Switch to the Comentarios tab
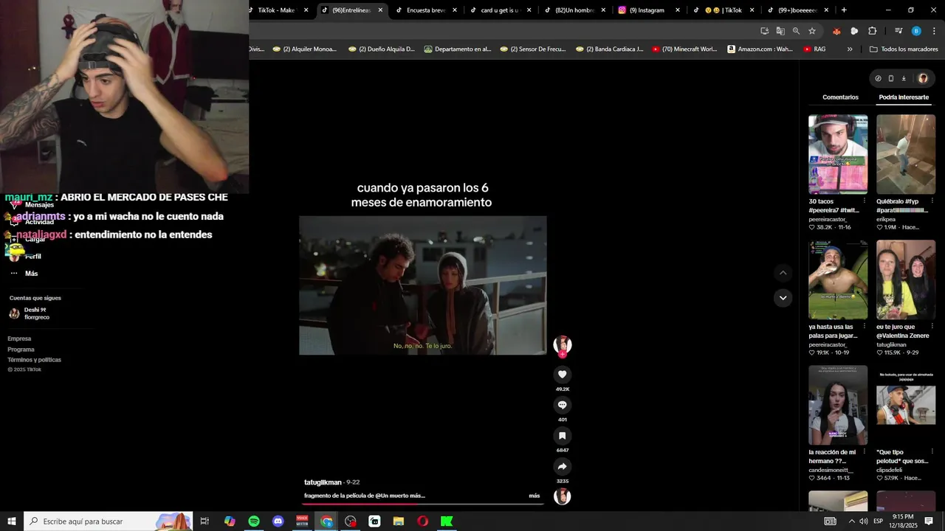 [x=840, y=97]
